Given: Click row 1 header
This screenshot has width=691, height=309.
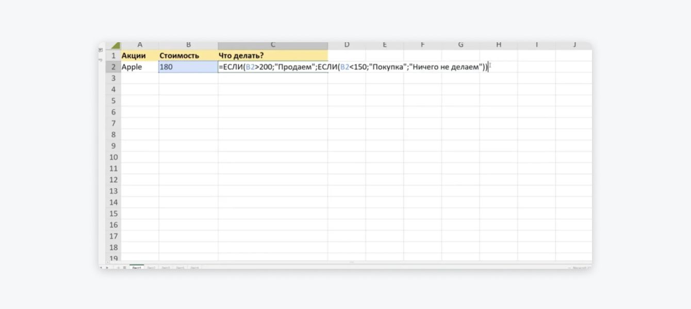Looking at the screenshot, I should point(113,55).
